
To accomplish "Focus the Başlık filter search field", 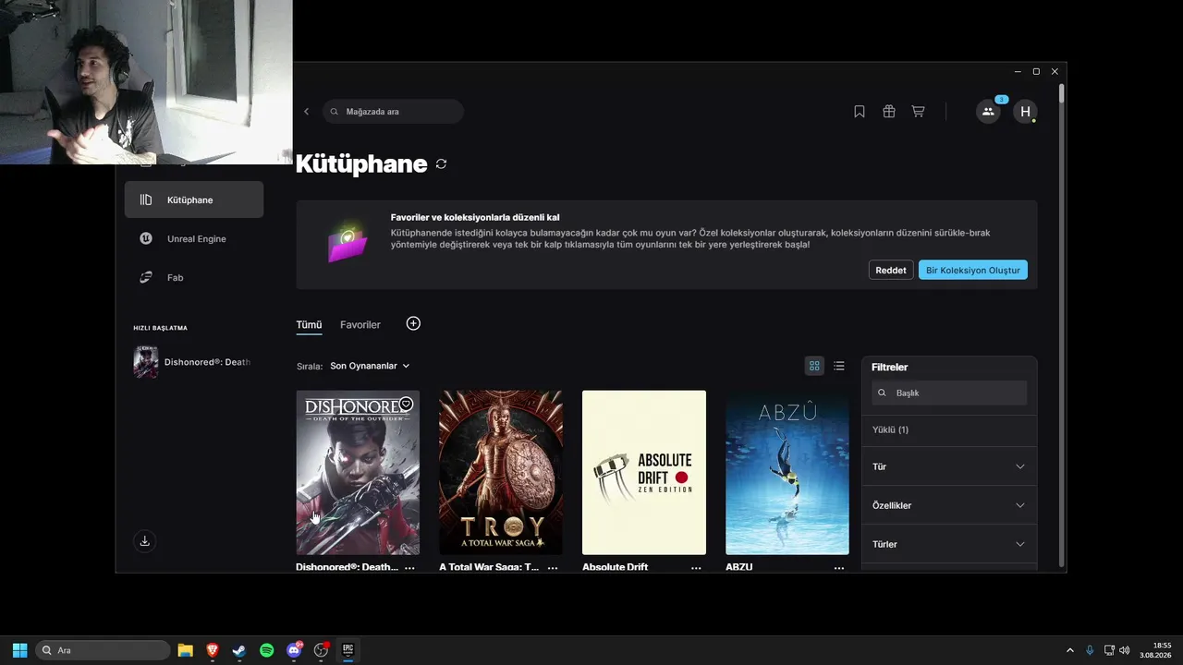I will tap(949, 393).
